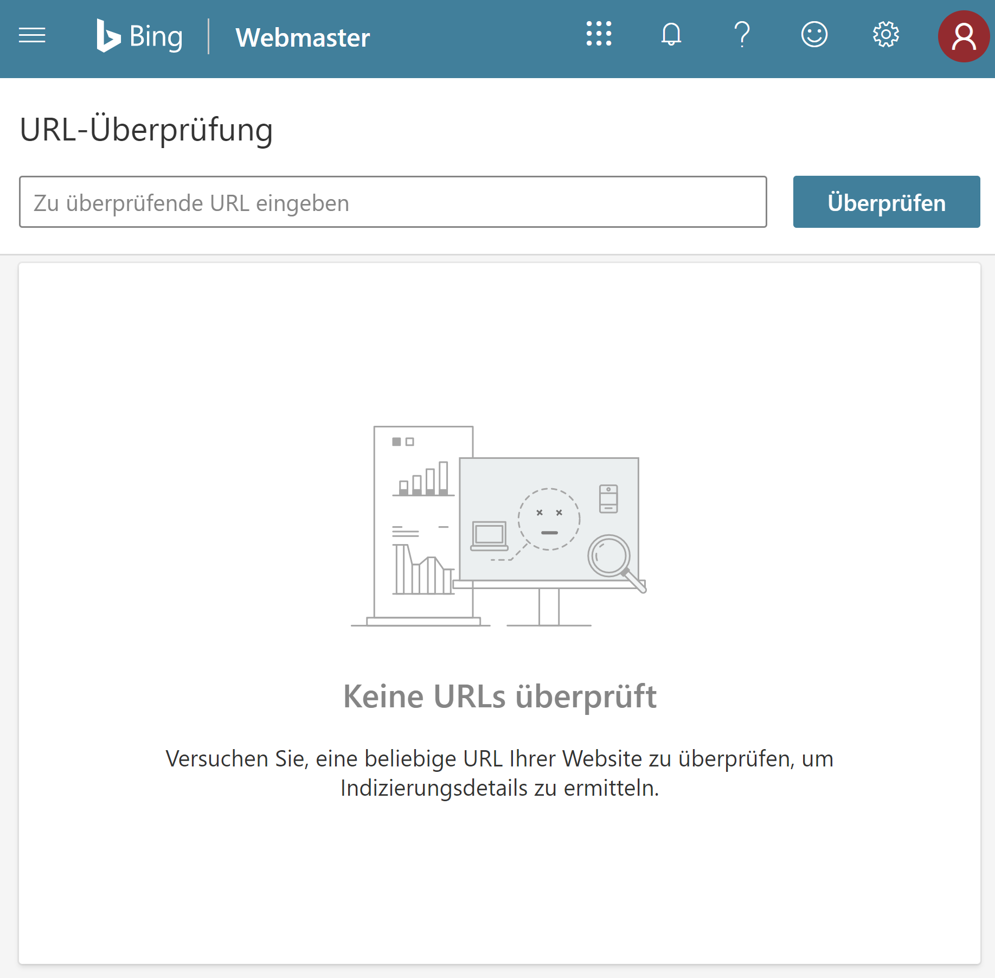The image size is (995, 978).
Task: Return home via the Bing wordmark
Action: pos(139,36)
